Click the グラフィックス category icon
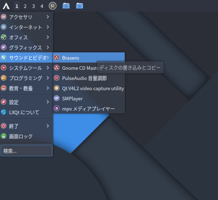The width and height of the screenshot is (218, 200). point(4,47)
